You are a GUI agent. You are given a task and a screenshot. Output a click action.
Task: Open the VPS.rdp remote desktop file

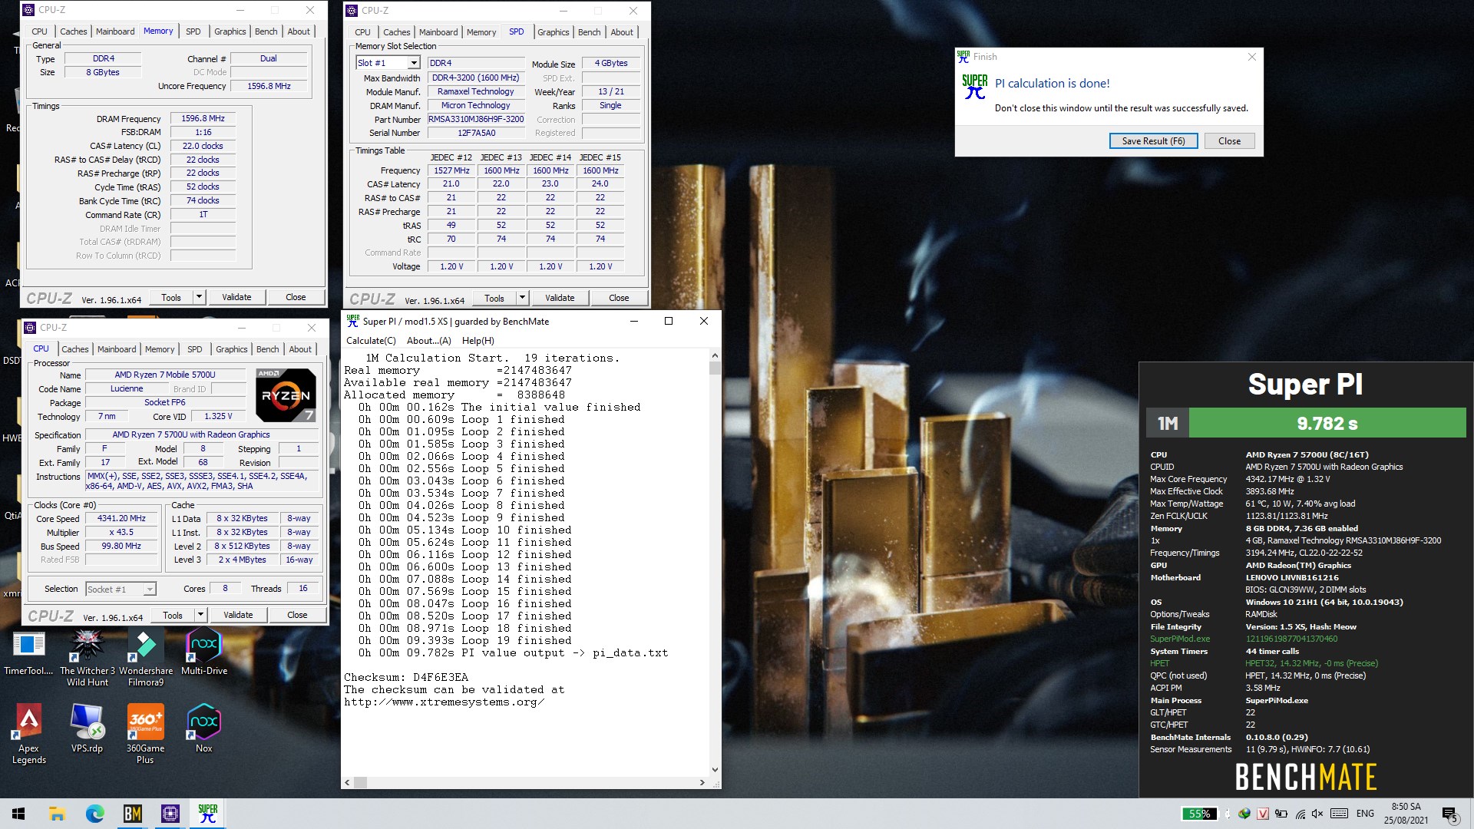pos(87,728)
